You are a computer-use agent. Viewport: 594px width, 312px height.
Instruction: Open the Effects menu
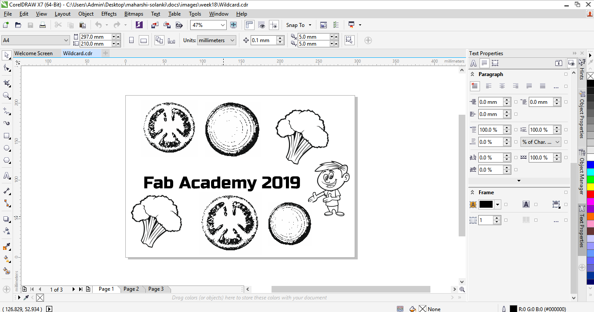109,14
